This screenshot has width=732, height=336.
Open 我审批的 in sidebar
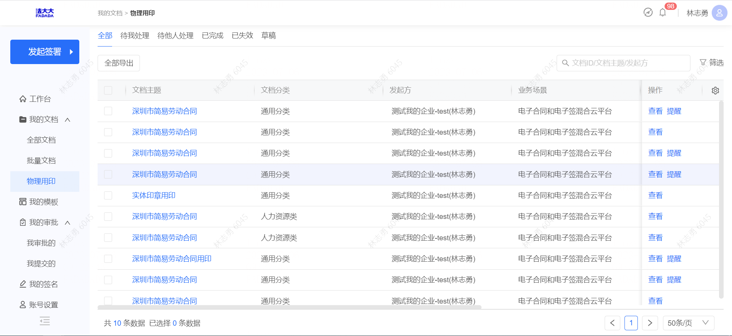pos(41,243)
